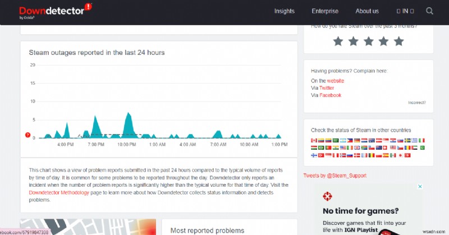Close the IGN Playlist advertisement
Screen dimensions: 449x235
tap(420, 186)
